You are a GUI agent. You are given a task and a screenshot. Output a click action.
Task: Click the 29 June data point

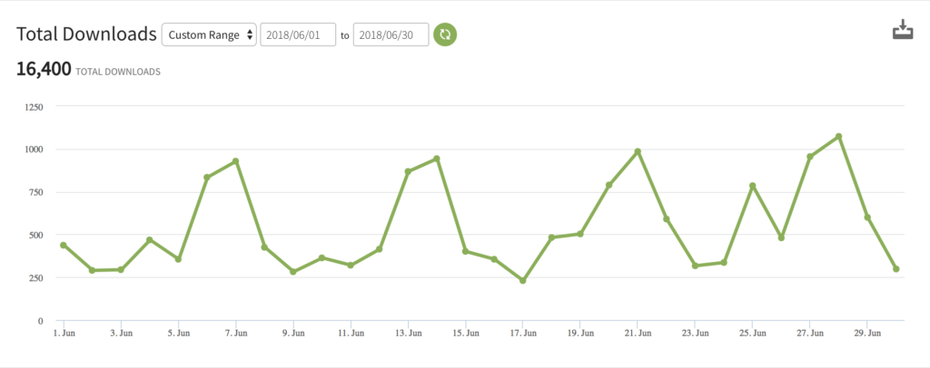coord(867,218)
